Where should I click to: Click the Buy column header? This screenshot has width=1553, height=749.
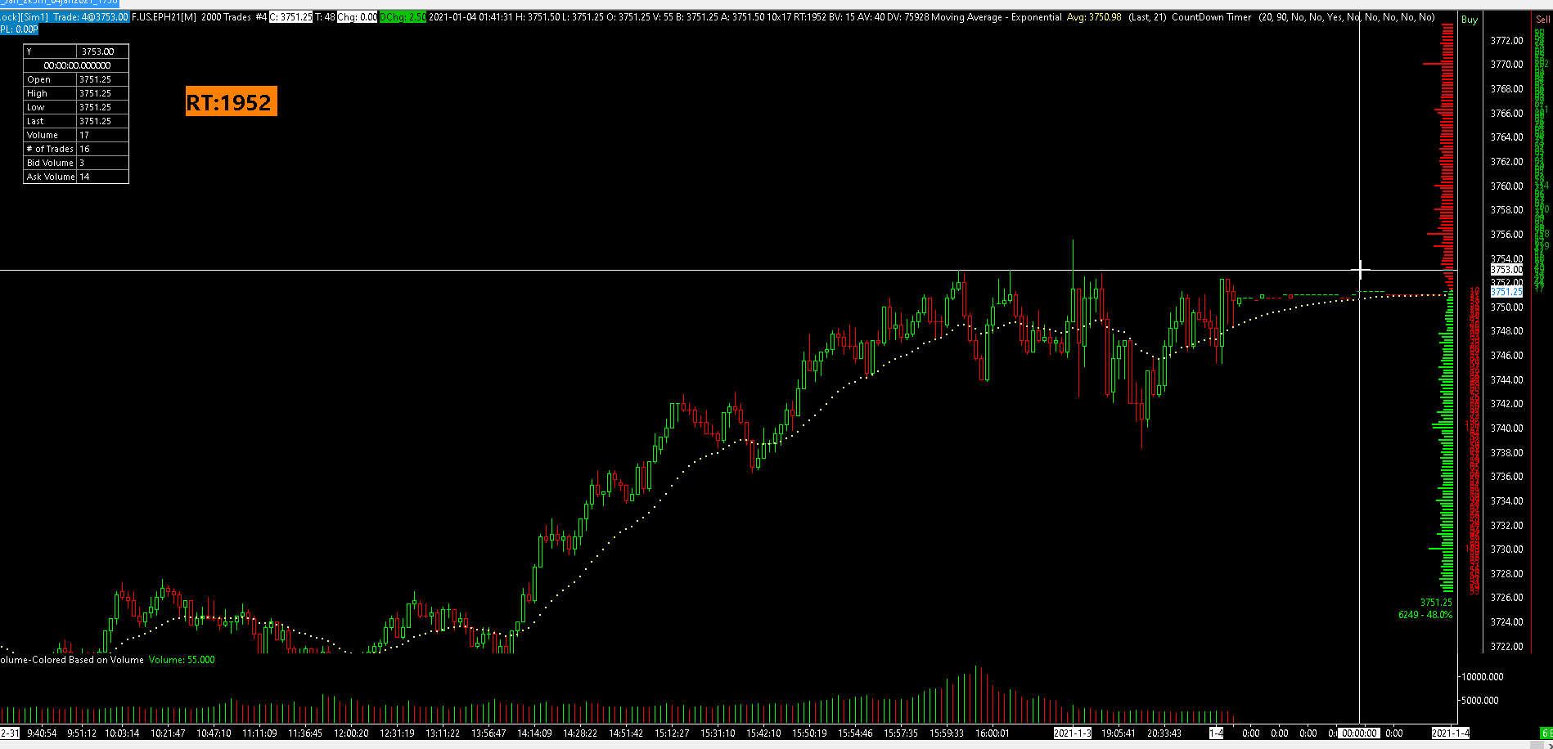click(x=1470, y=20)
